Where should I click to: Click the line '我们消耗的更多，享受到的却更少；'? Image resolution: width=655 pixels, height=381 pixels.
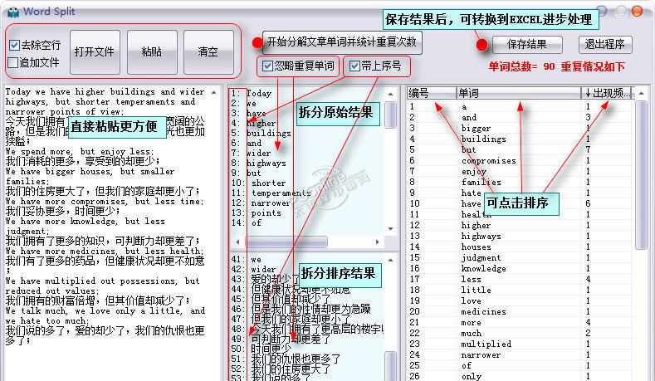(82, 161)
